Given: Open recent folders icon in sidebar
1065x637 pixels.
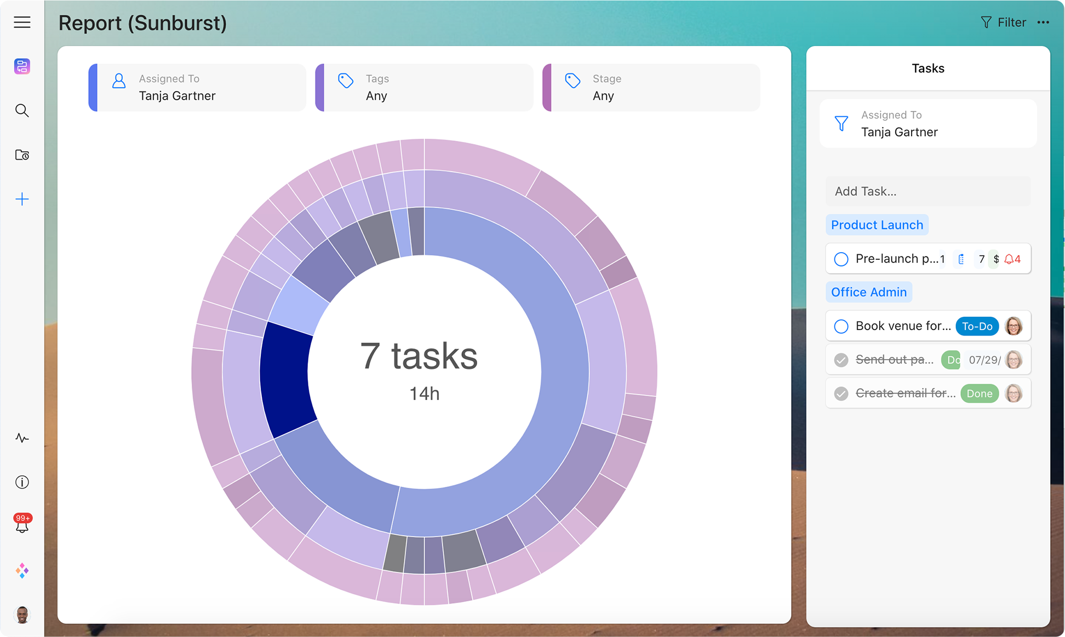Looking at the screenshot, I should pyautogui.click(x=22, y=155).
